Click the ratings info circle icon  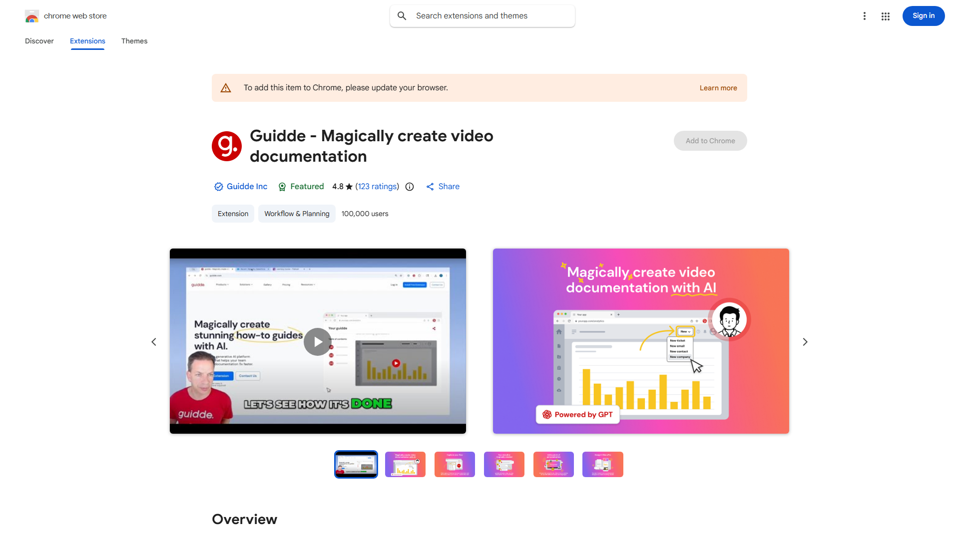tap(410, 187)
